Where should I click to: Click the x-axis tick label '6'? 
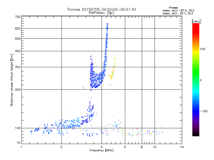pos(125,147)
